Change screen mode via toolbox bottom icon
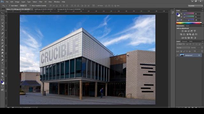The width and height of the screenshot is (204, 114). 2,90
